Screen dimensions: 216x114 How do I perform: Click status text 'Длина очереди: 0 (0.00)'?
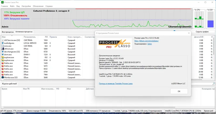click(x=36, y=111)
